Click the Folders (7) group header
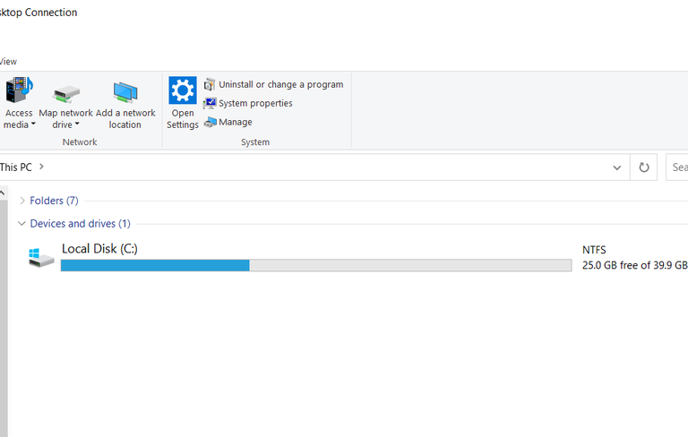688x437 pixels. tap(54, 201)
